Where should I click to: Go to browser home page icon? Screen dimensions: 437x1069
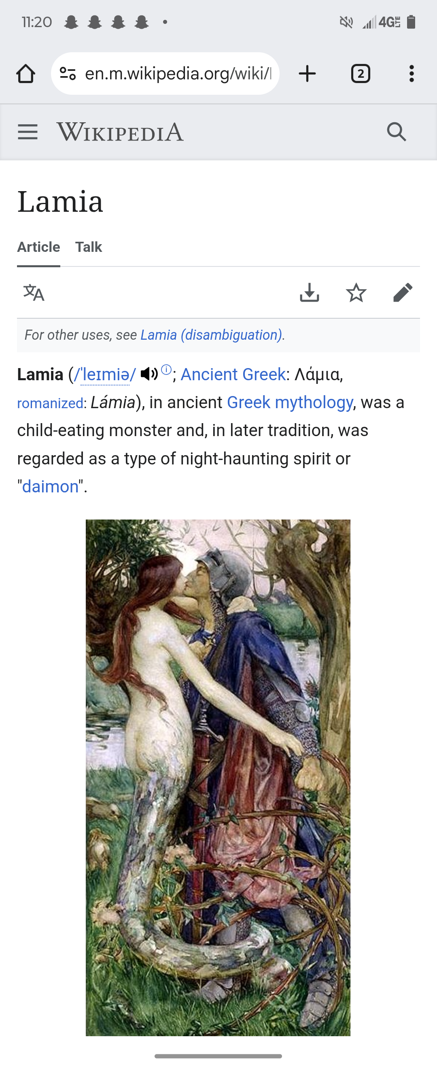pos(26,74)
